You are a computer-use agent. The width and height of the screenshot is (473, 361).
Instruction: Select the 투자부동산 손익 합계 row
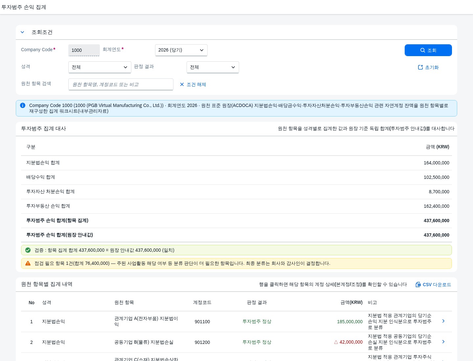pos(236,206)
